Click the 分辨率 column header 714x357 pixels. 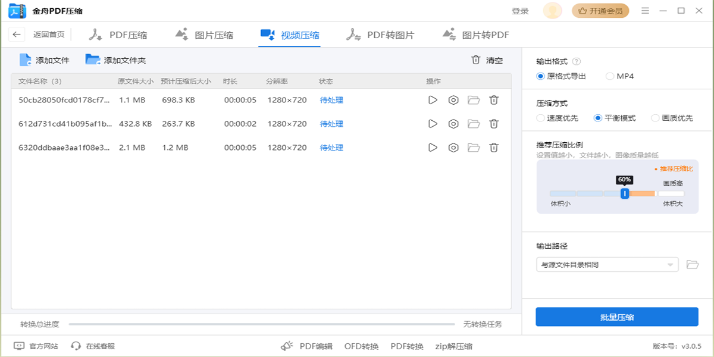[277, 82]
